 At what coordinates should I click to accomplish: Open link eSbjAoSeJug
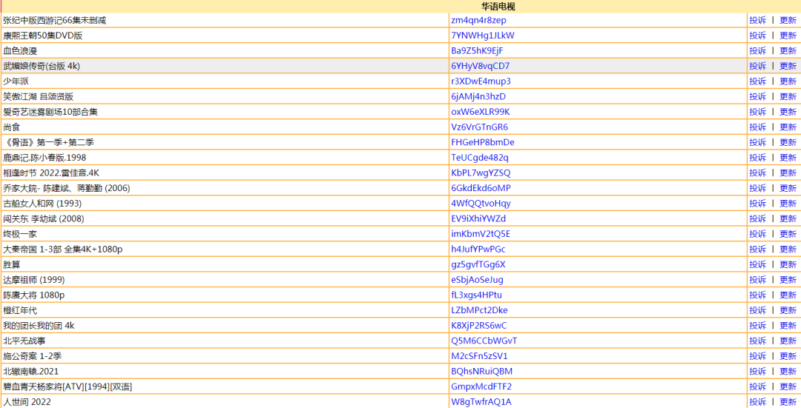click(x=477, y=280)
